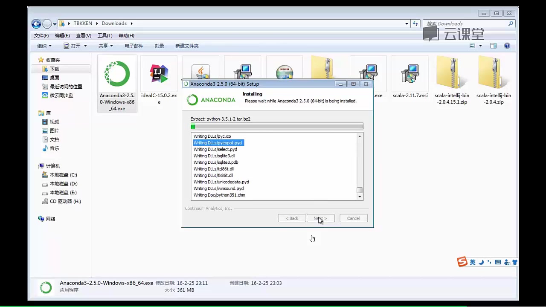Select the scala-2.11.7.msi installer icon
546x307 pixels.
point(410,74)
